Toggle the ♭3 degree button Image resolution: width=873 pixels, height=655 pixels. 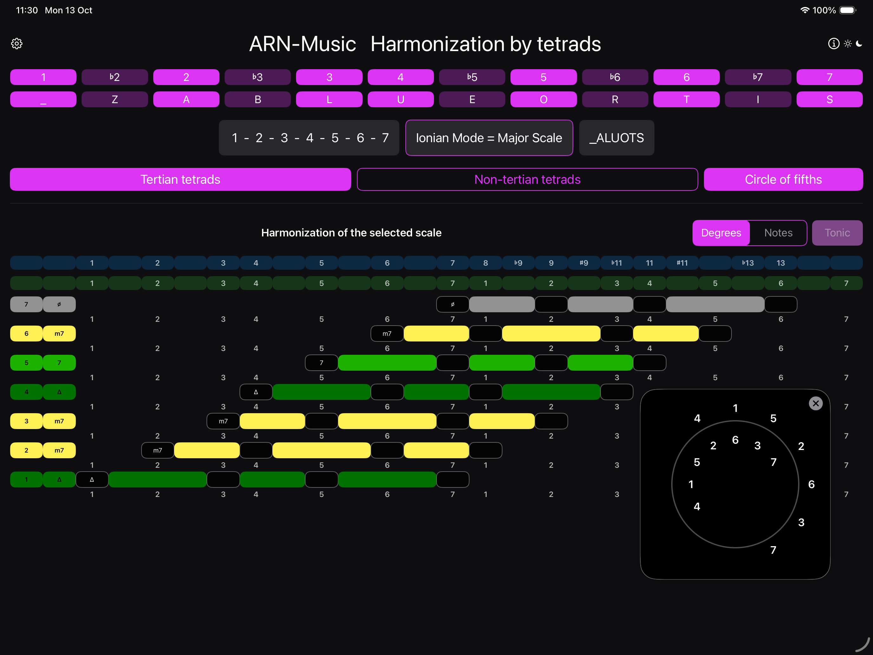click(257, 77)
